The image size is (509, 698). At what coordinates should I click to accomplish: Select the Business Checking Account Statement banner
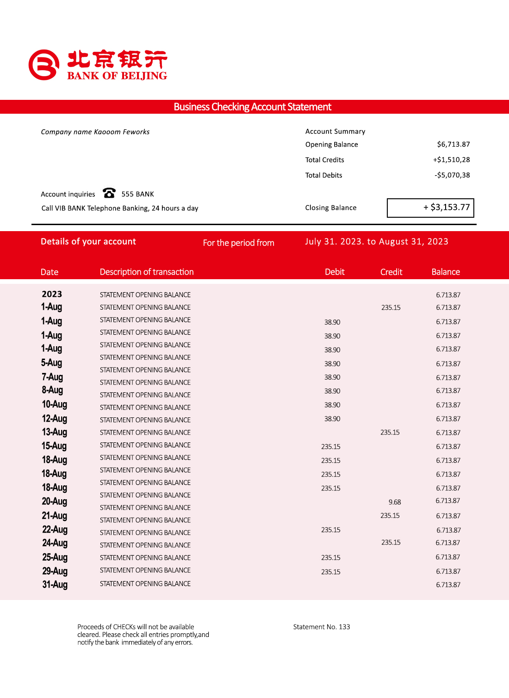click(254, 107)
